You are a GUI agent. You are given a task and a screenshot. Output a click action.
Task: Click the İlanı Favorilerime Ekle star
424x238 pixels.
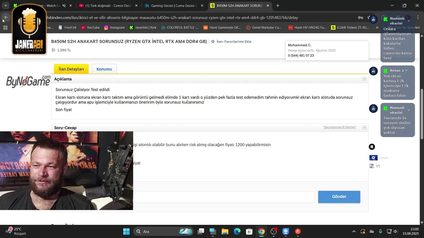pos(213,42)
